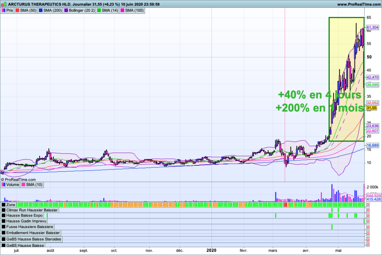Click the nov. date label

(149, 251)
